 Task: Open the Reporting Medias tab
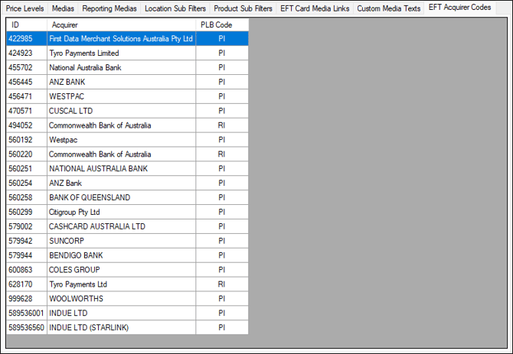[x=109, y=8]
